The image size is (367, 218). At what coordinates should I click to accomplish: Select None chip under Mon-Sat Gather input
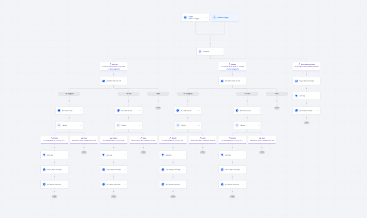[x=158, y=94]
